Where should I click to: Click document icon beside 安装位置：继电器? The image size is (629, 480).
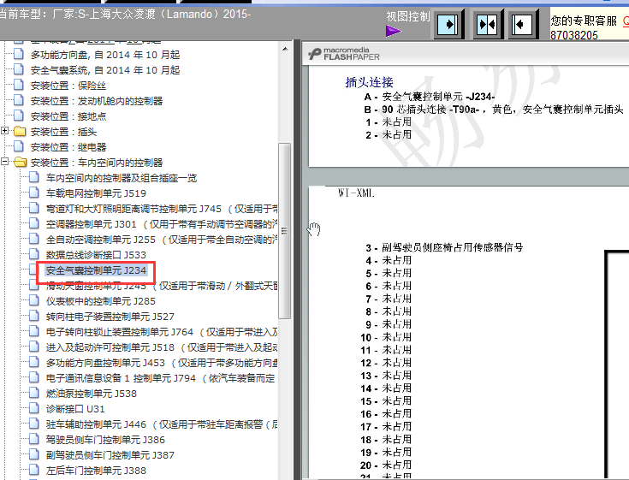click(x=19, y=146)
